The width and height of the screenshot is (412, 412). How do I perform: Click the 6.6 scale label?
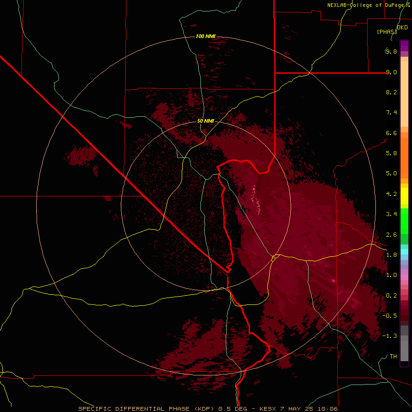coord(391,133)
